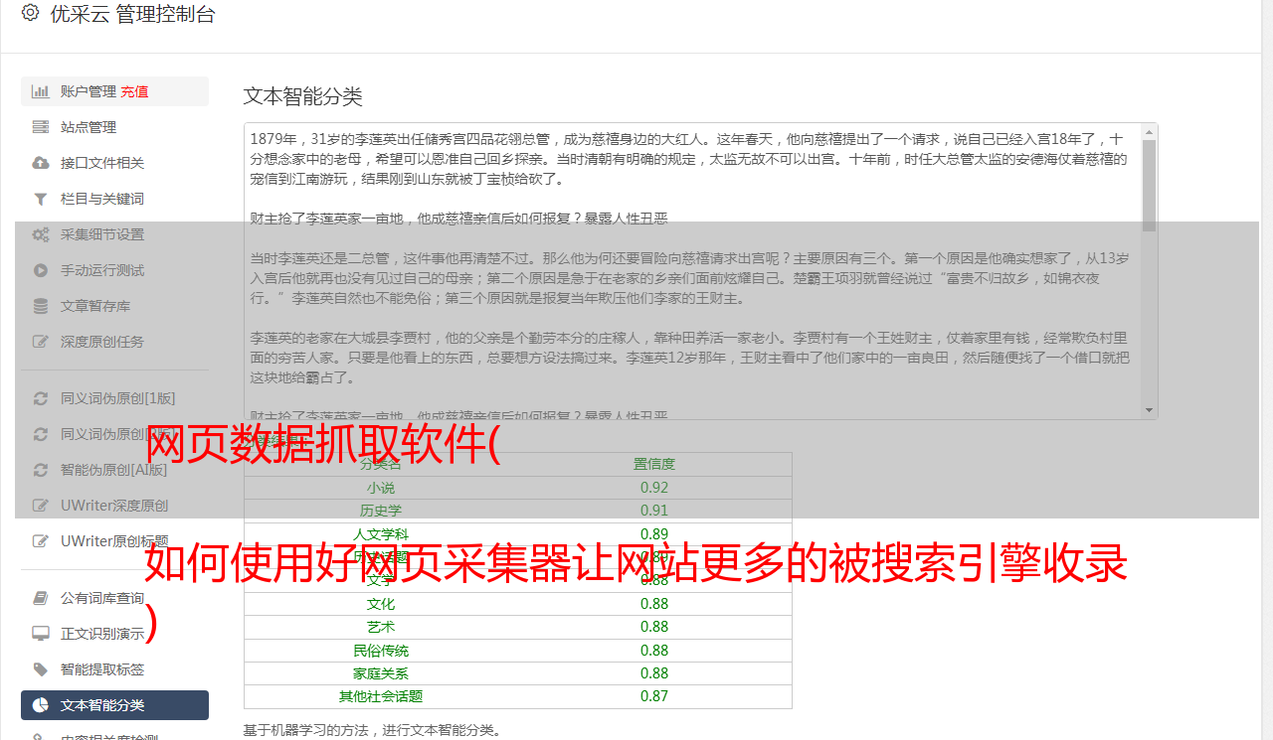The image size is (1273, 740).
Task: Click the text area scrollbar down arrow
Action: 1150,410
